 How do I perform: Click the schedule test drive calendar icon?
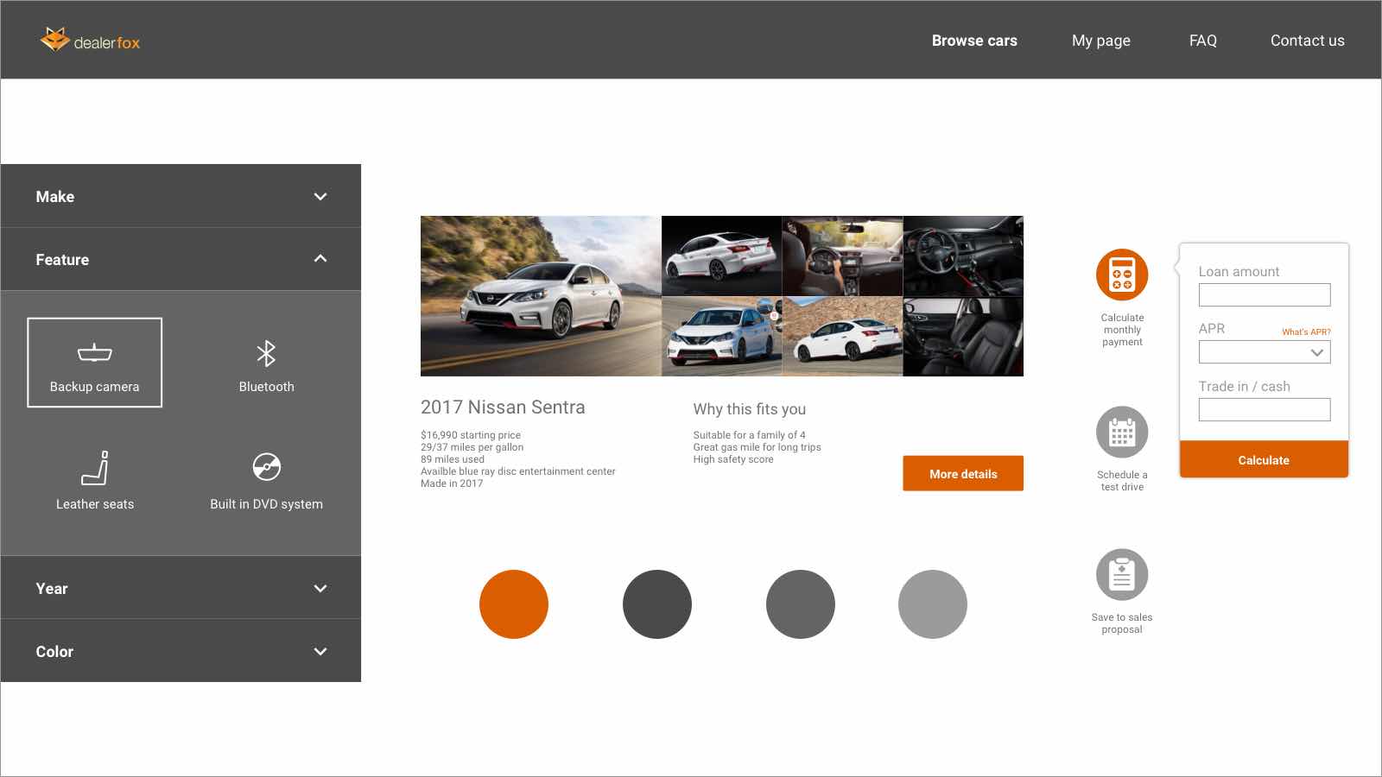tap(1122, 432)
